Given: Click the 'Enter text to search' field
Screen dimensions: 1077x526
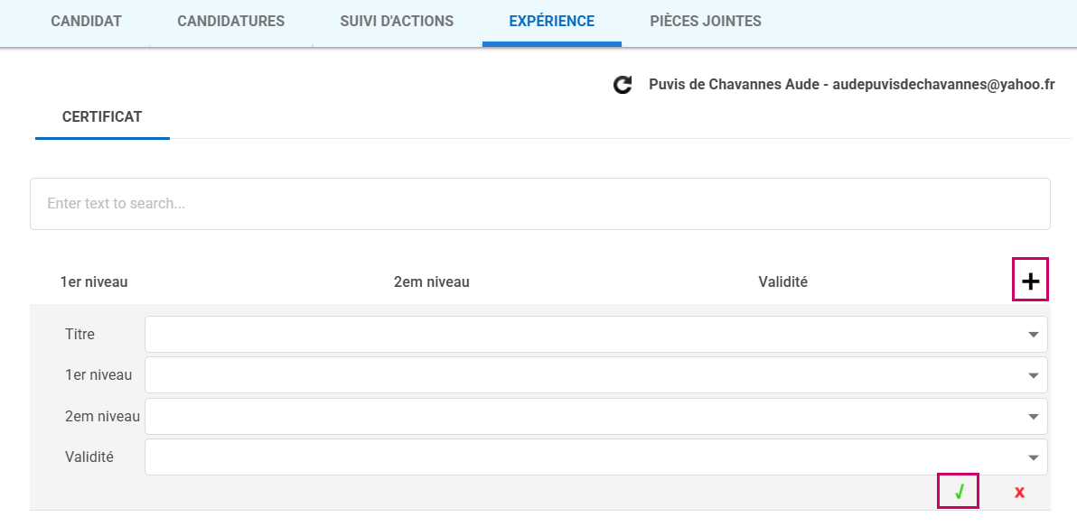Looking at the screenshot, I should point(539,204).
